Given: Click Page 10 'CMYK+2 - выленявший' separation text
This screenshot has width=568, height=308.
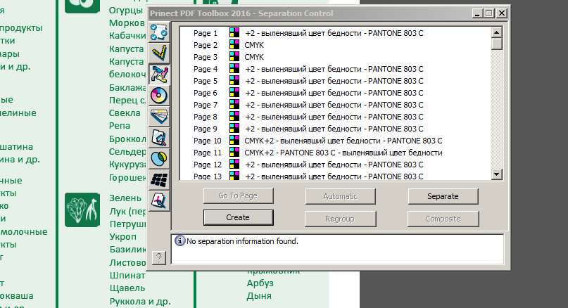Looking at the screenshot, I should 343,141.
